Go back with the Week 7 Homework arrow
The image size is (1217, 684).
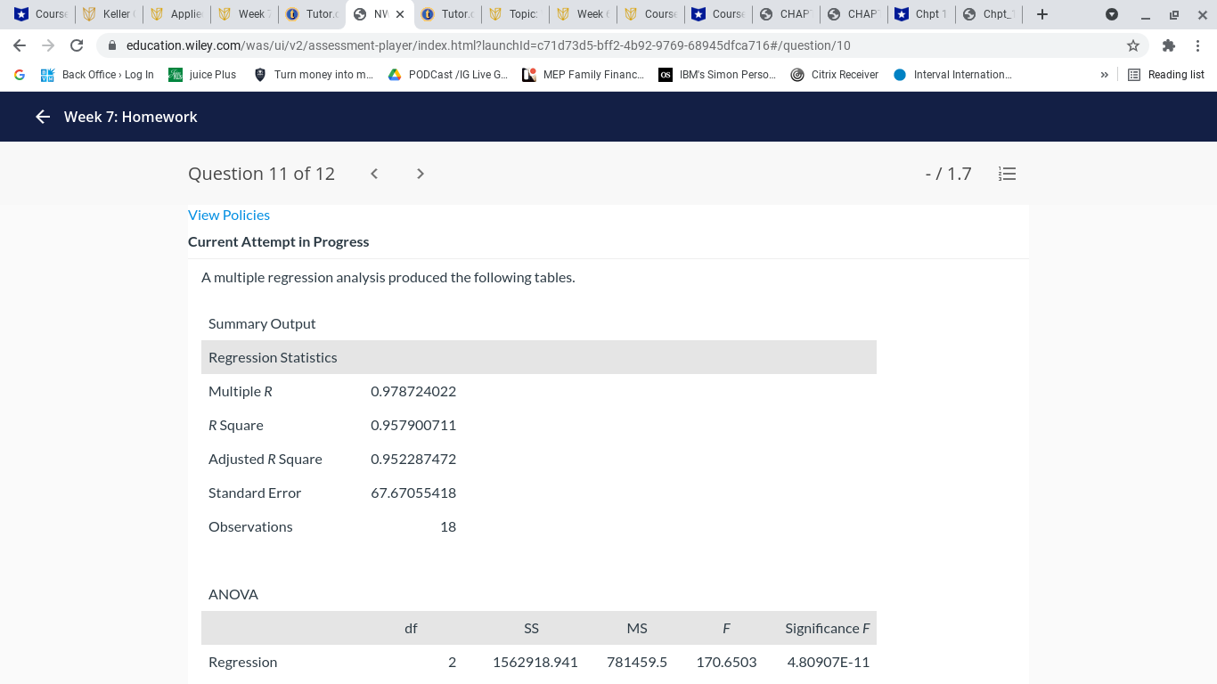click(43, 117)
